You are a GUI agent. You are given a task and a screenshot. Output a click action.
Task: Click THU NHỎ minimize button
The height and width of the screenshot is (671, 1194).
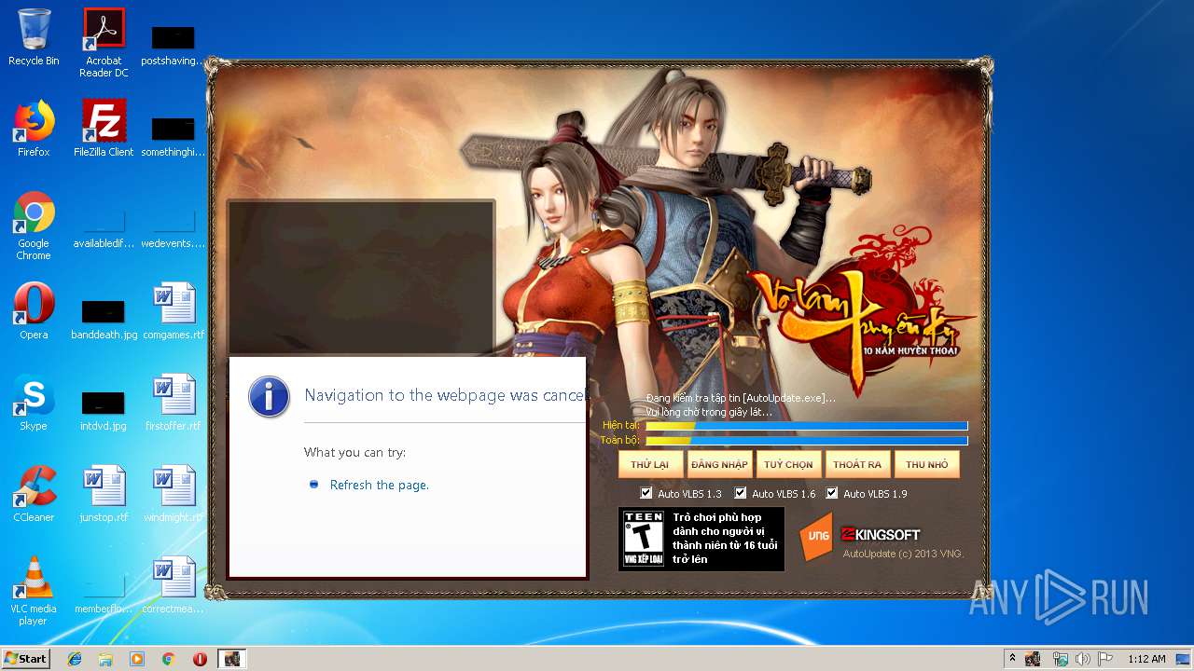coord(927,464)
